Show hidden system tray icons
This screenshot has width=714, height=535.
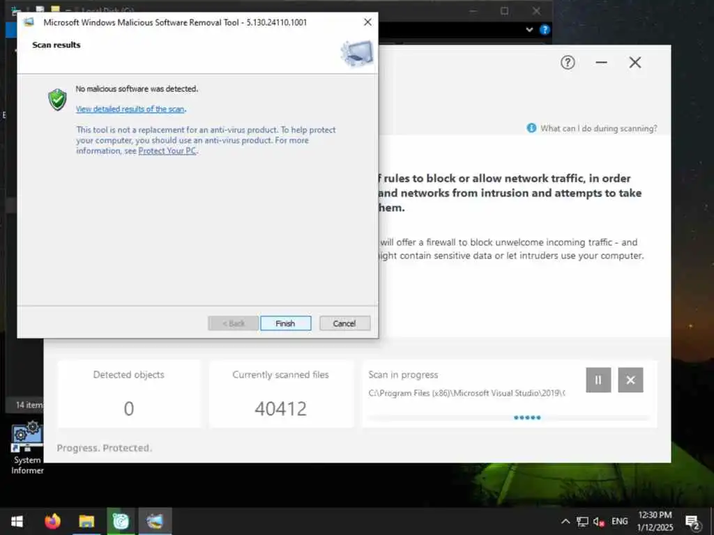[x=565, y=521]
